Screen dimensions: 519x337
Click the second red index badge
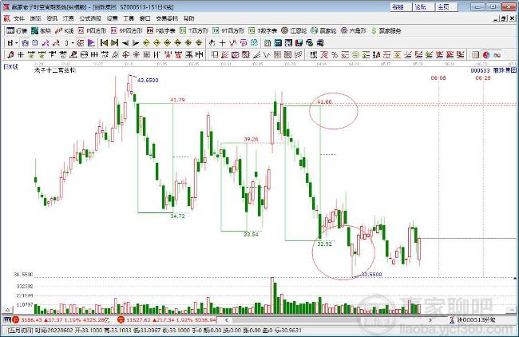pyautogui.click(x=121, y=320)
